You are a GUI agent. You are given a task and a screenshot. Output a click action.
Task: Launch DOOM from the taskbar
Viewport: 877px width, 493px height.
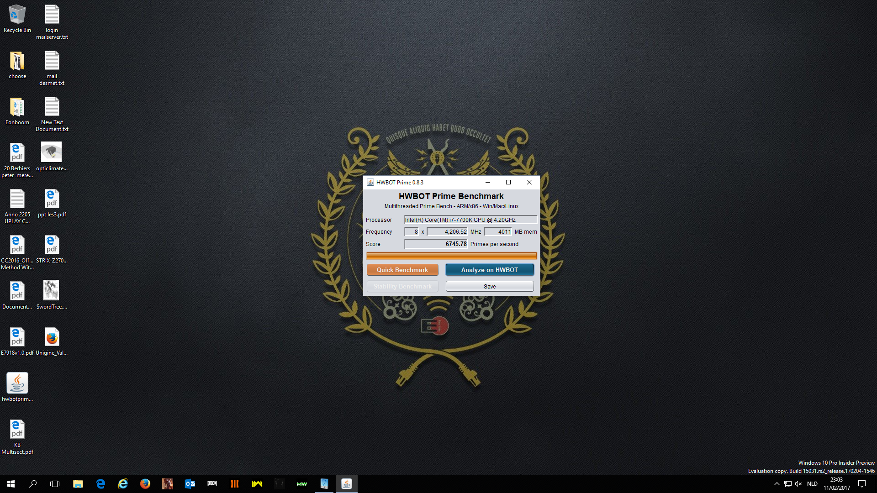(x=212, y=484)
